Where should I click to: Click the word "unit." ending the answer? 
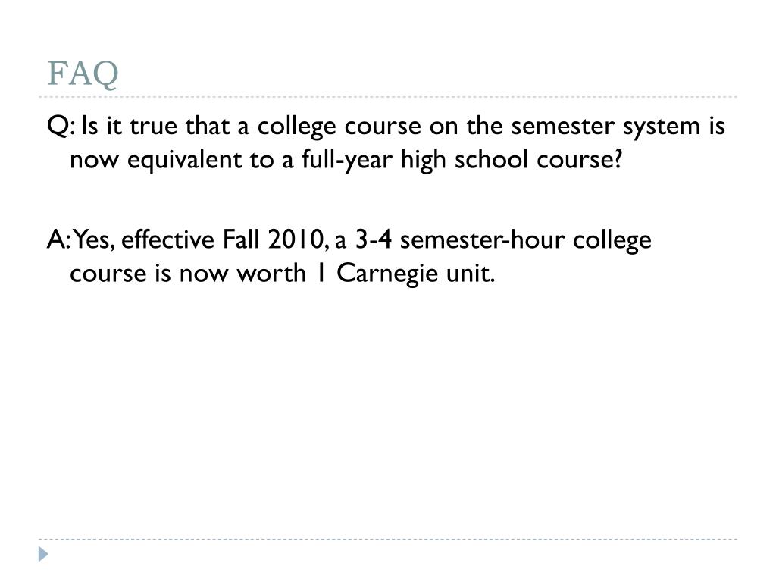click(x=470, y=273)
